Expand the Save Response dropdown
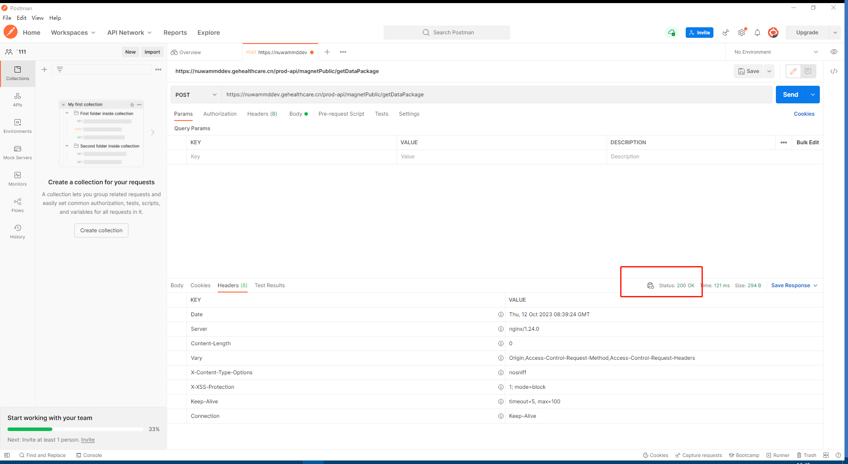Image resolution: width=848 pixels, height=464 pixels. pos(794,285)
